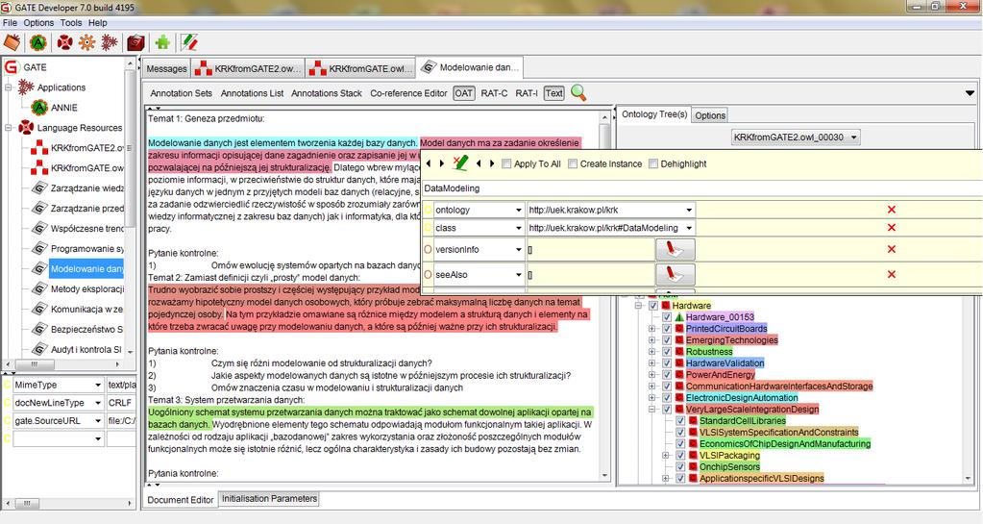Toggle the Create Instance checkbox

[x=573, y=163]
